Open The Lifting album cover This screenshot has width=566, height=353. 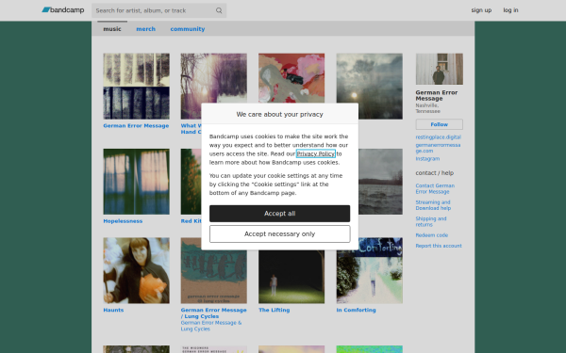pyautogui.click(x=291, y=276)
